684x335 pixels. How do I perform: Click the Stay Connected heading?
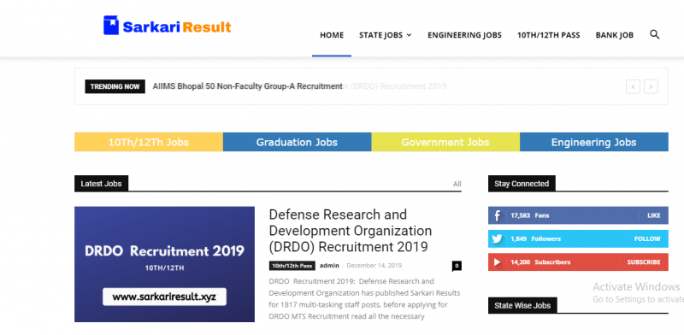click(x=522, y=184)
